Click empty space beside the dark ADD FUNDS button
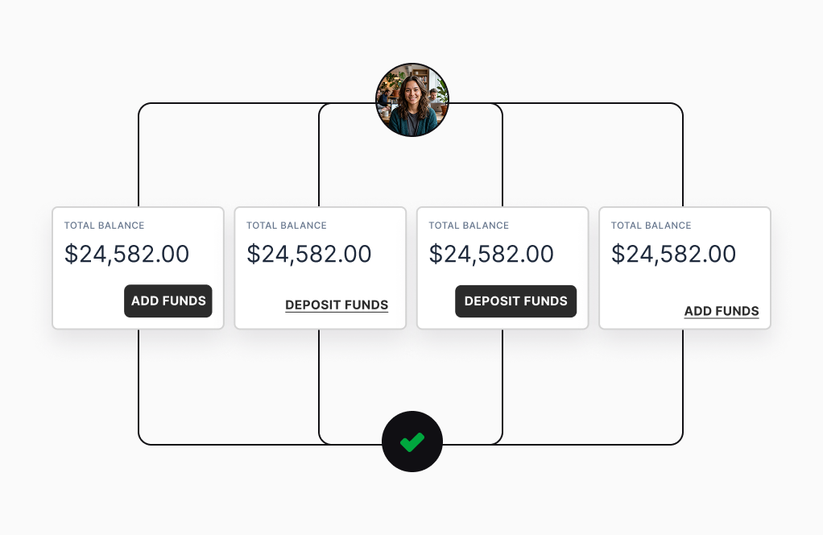This screenshot has height=535, width=823. (89, 301)
